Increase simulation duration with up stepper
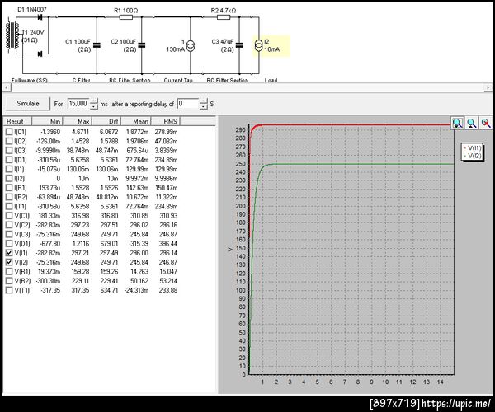This screenshot has width=495, height=412. (x=94, y=101)
